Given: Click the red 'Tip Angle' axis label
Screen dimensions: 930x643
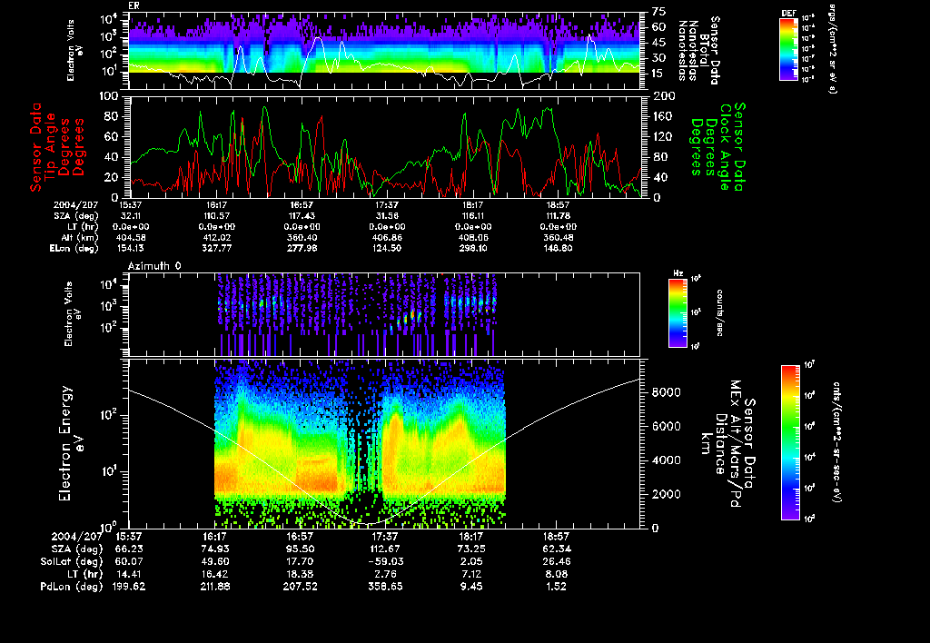Looking at the screenshot, I should coord(50,146).
